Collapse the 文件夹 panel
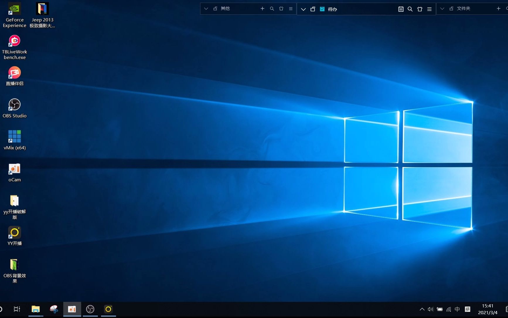 pyautogui.click(x=442, y=9)
